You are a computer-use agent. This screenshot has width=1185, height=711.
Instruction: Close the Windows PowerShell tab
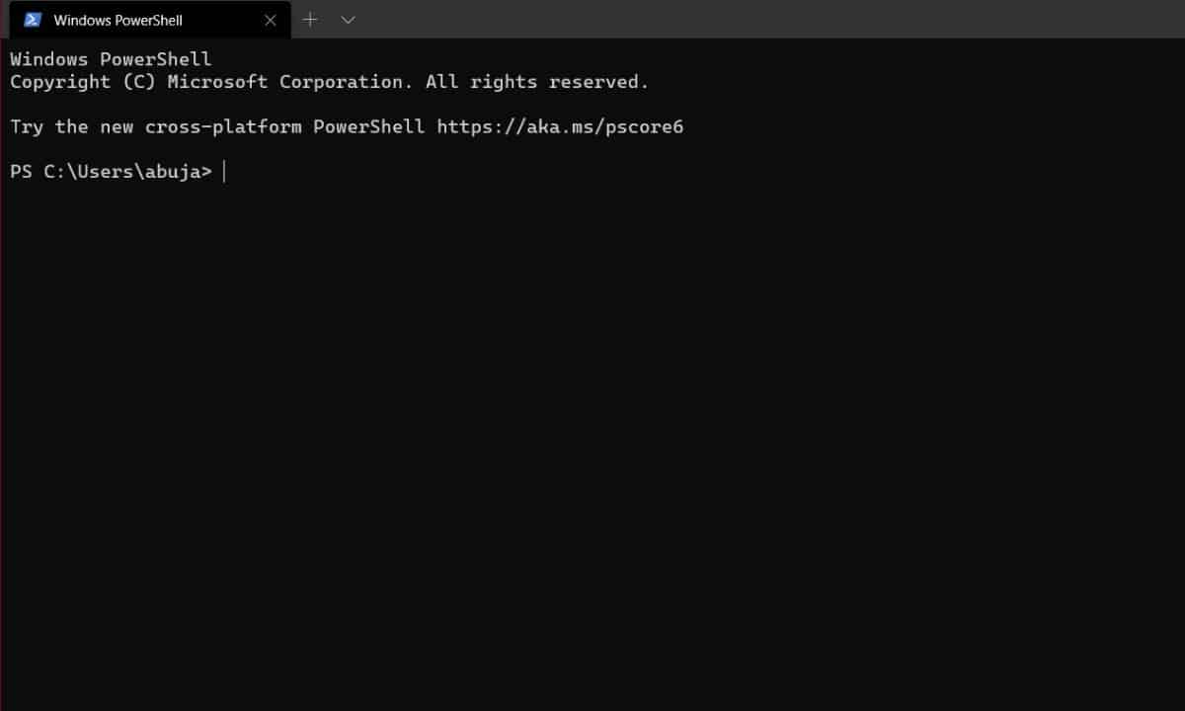coord(271,20)
